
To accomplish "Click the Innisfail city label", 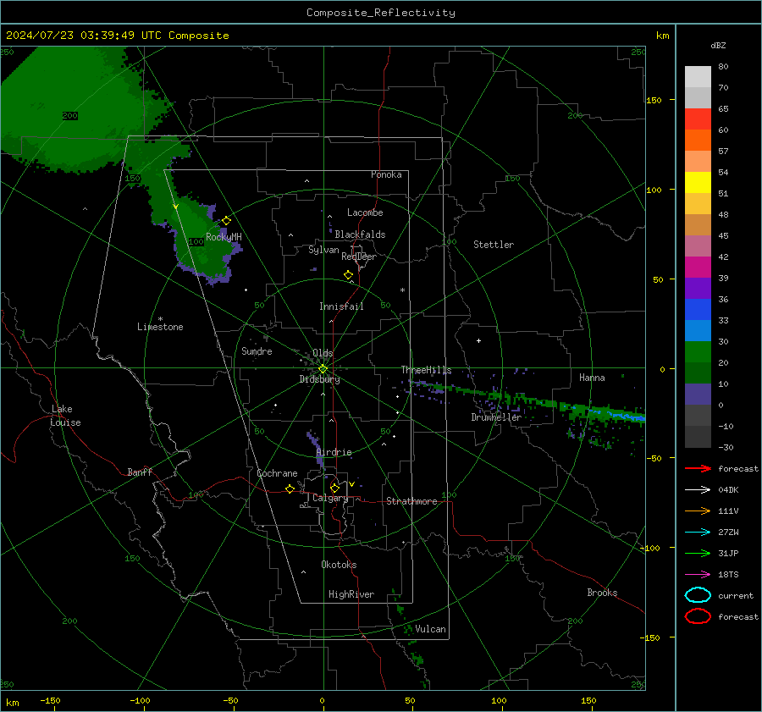I will coord(341,306).
